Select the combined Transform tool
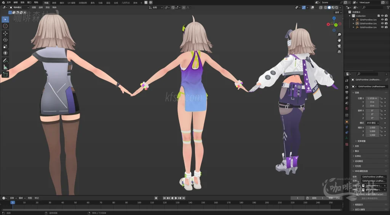This screenshot has height=215, width=390. tap(5, 53)
